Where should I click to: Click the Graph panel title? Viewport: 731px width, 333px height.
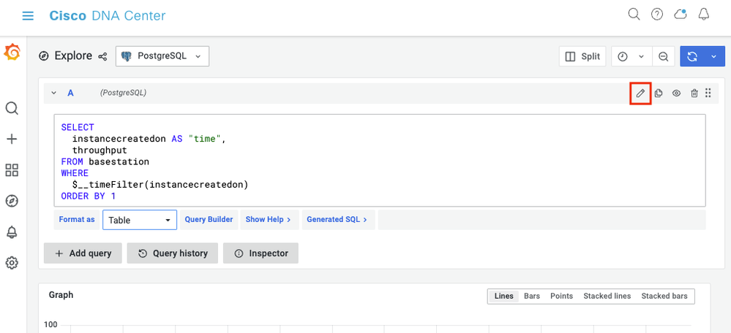[x=61, y=295]
